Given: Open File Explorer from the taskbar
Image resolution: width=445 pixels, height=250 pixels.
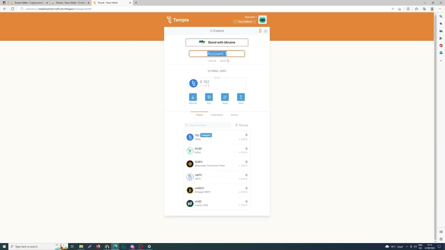Looking at the screenshot, I should click(x=81, y=247).
